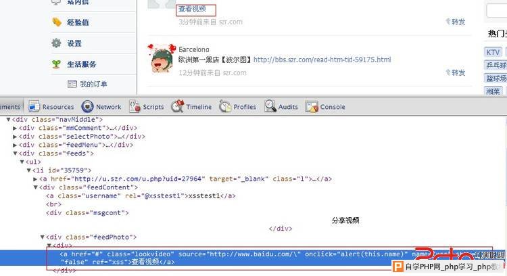Click the 设置 gear icon

click(56, 43)
